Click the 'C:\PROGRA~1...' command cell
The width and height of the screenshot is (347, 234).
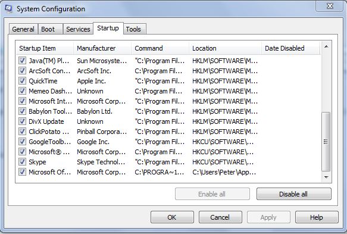(x=160, y=172)
